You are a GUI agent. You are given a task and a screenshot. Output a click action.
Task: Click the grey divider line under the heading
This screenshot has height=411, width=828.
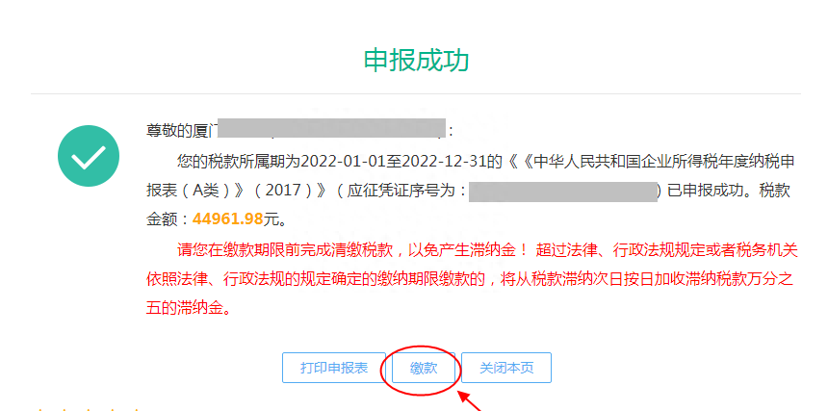pos(416,94)
